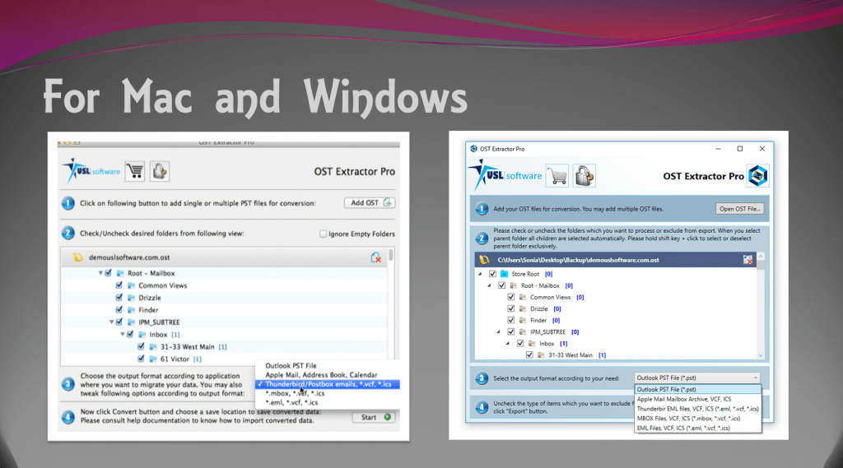The image size is (843, 468).
Task: Uncheck the Drizzle folder in Mac tree
Action: pyautogui.click(x=119, y=298)
